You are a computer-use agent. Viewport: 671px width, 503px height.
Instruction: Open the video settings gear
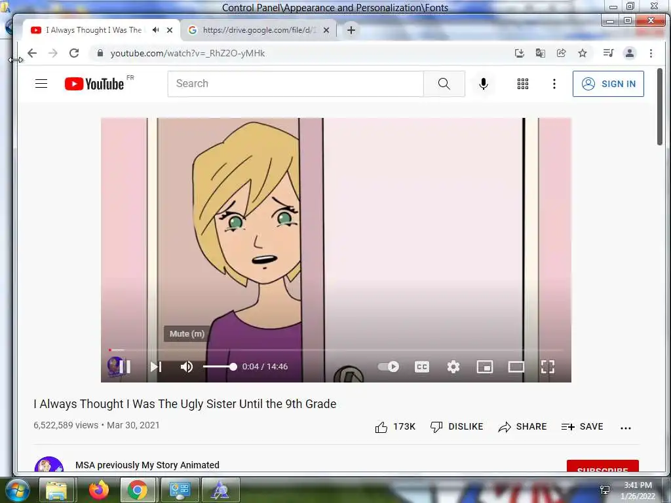453,367
